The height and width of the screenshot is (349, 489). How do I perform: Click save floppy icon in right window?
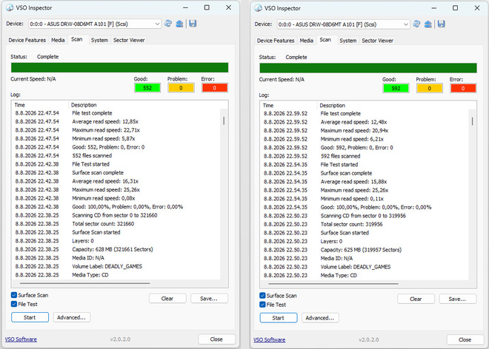pyautogui.click(x=442, y=24)
